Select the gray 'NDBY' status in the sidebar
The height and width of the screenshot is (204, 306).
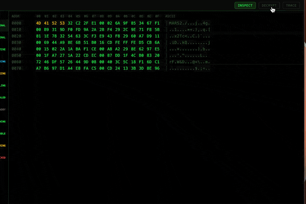point(3,110)
